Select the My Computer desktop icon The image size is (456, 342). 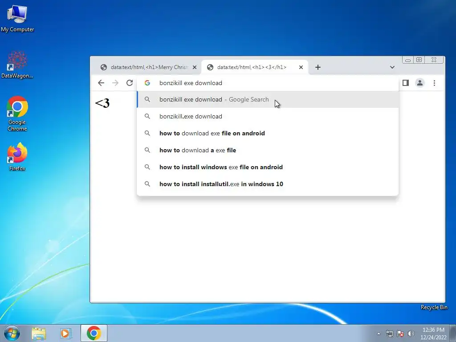point(17,18)
